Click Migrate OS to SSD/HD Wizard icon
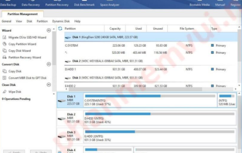 [4, 37]
